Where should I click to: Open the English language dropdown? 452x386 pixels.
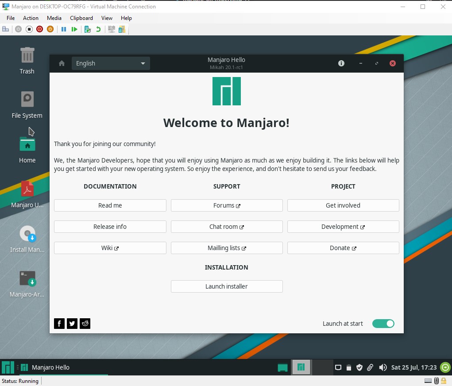(111, 63)
